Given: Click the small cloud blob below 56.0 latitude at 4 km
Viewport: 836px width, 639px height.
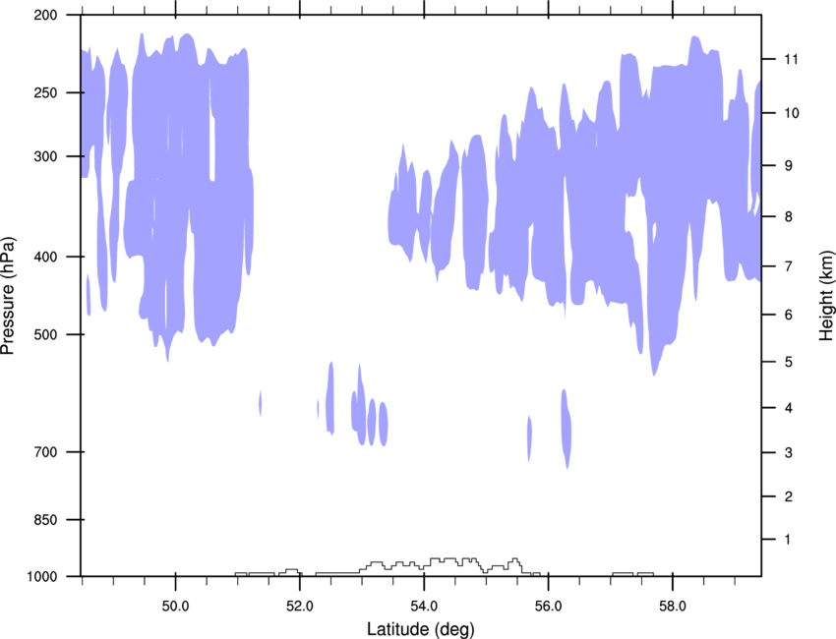Looking at the screenshot, I should click(x=566, y=428).
